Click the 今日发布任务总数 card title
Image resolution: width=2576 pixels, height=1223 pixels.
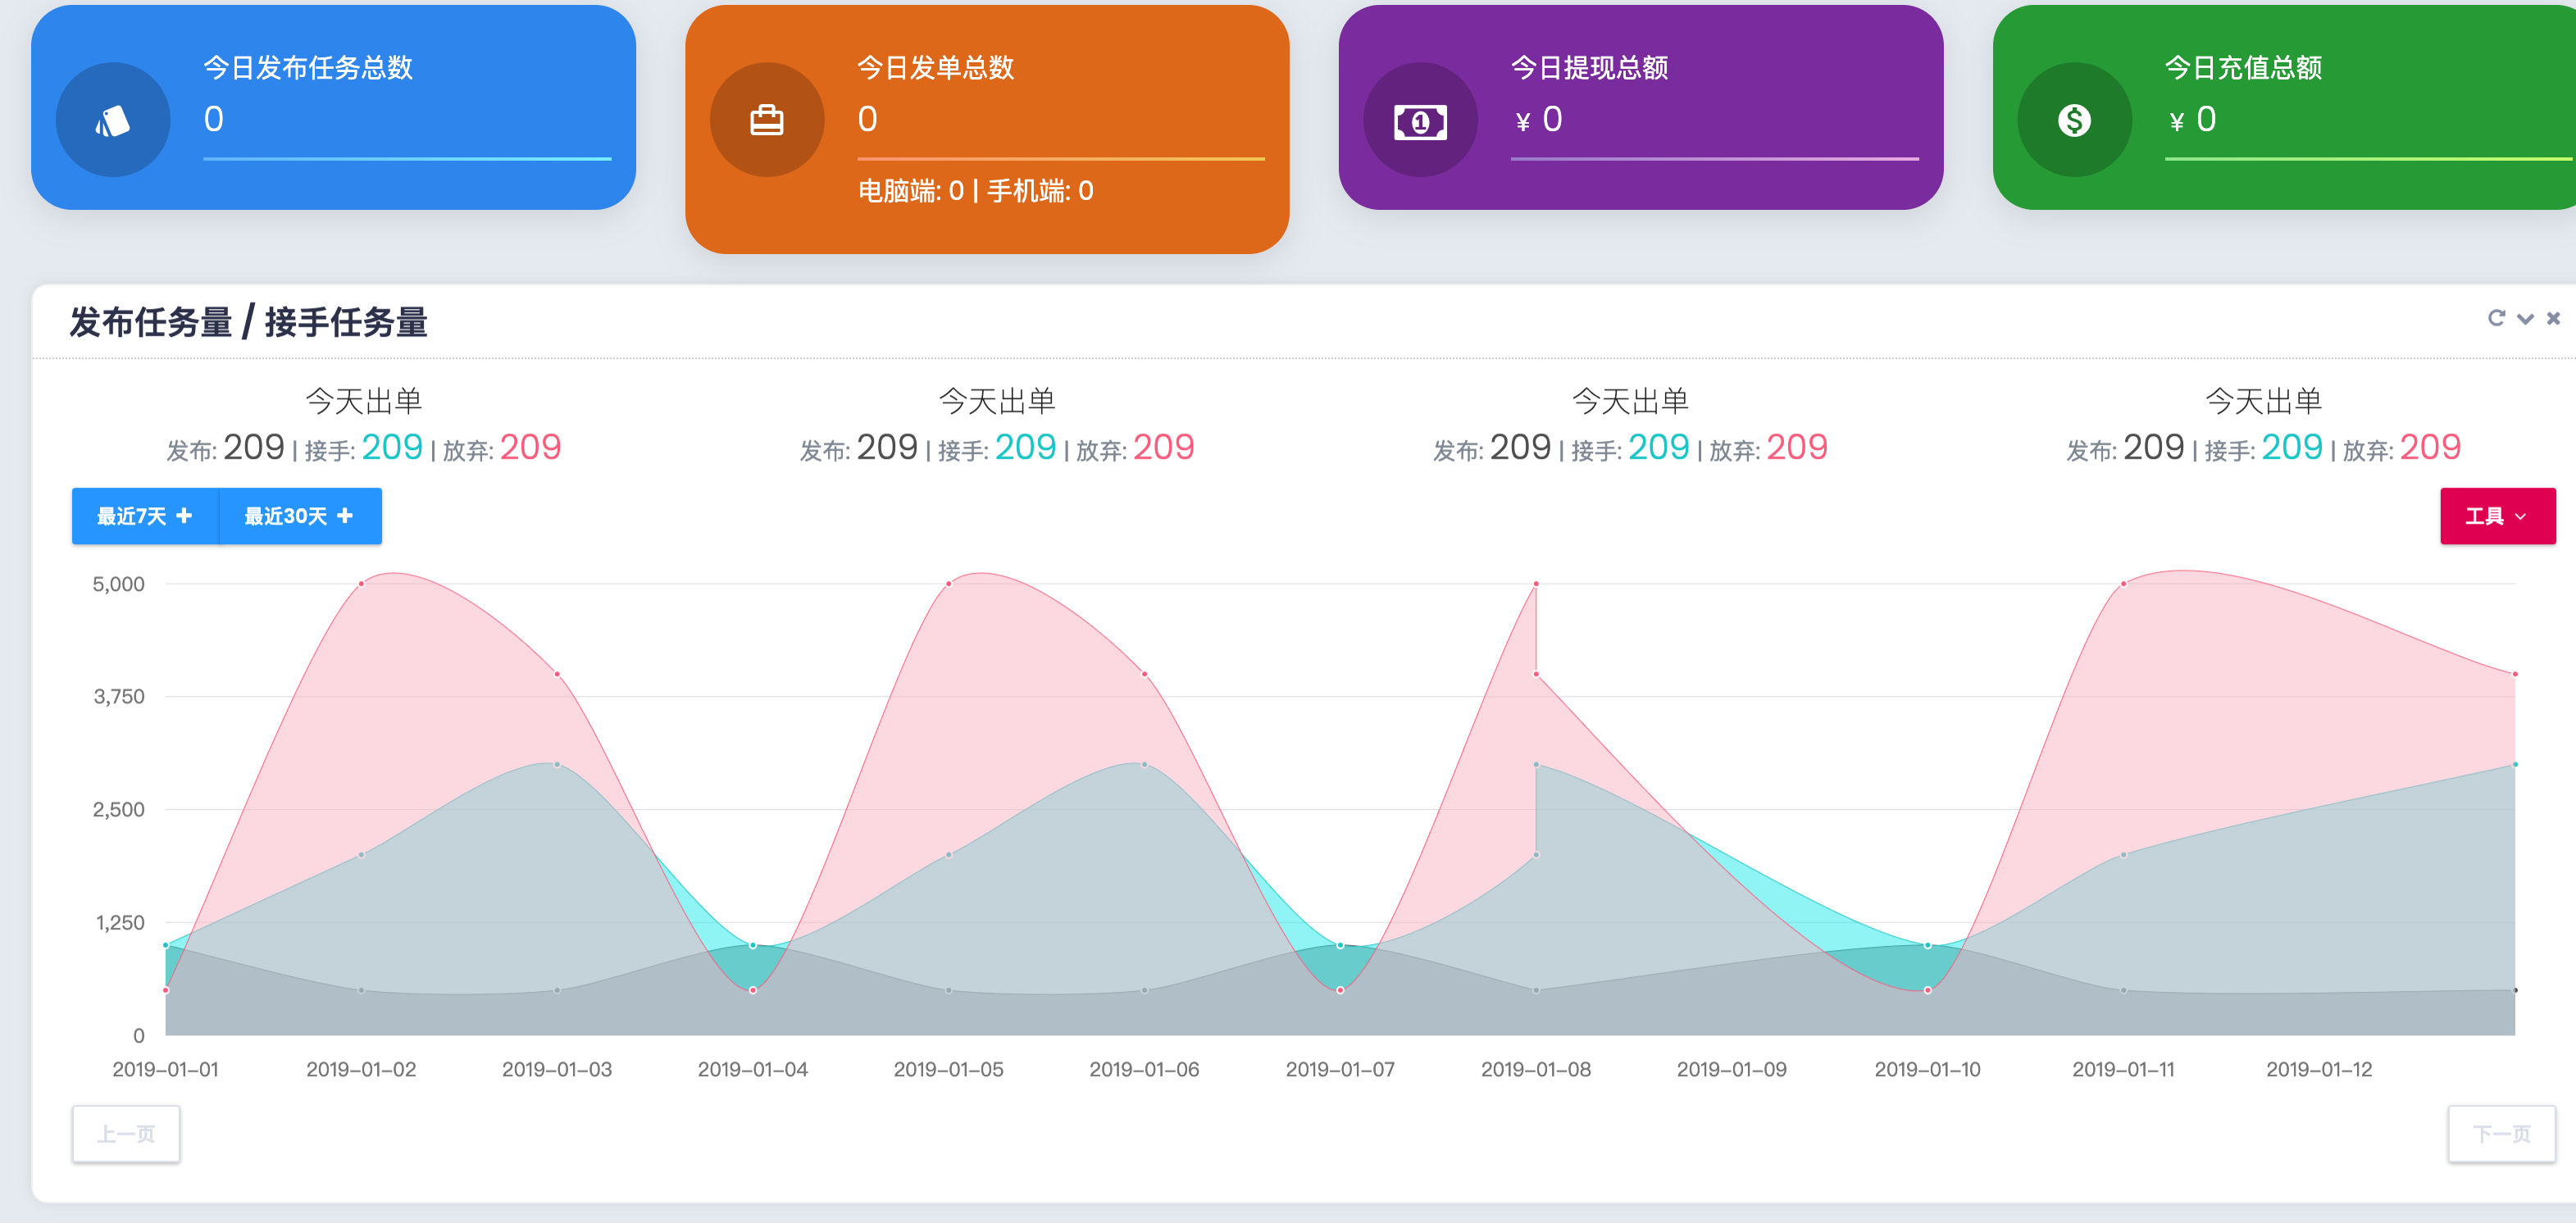308,68
